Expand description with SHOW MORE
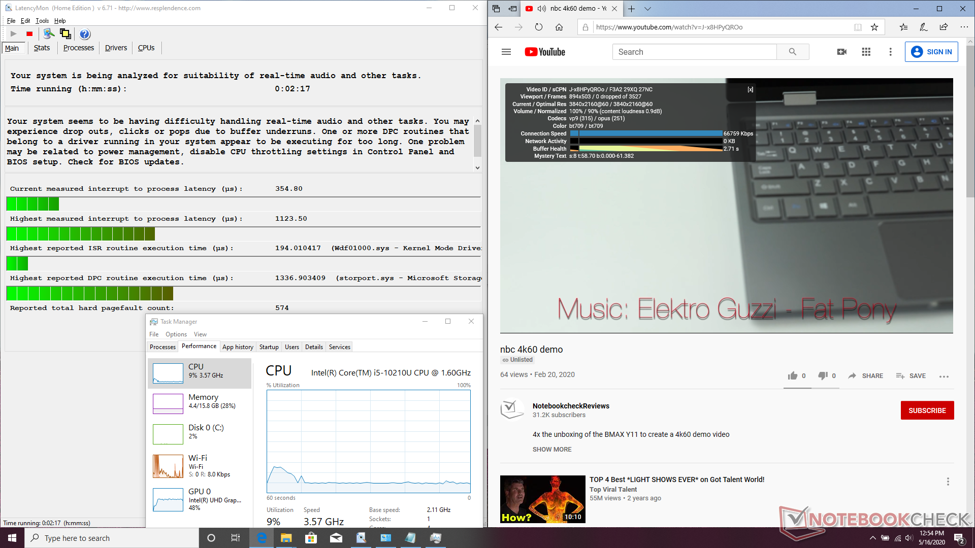The width and height of the screenshot is (975, 548). 552,449
